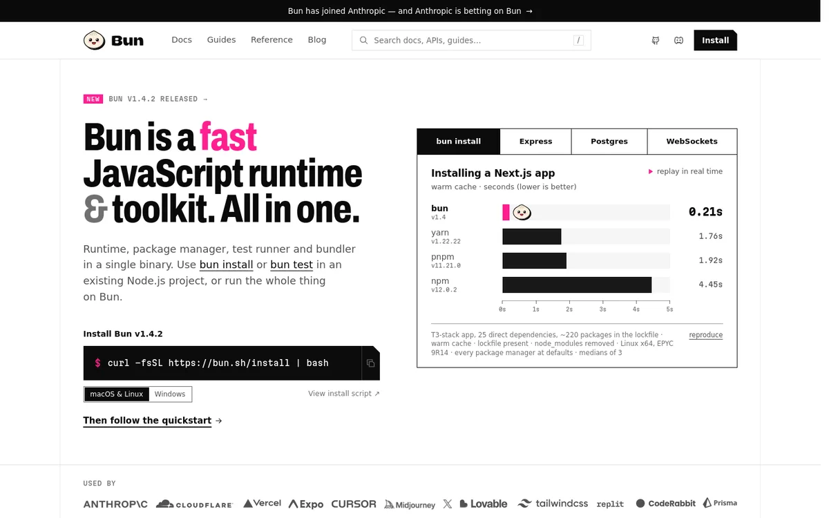Click the Vercel logo
The height and width of the screenshot is (518, 829).
[262, 503]
